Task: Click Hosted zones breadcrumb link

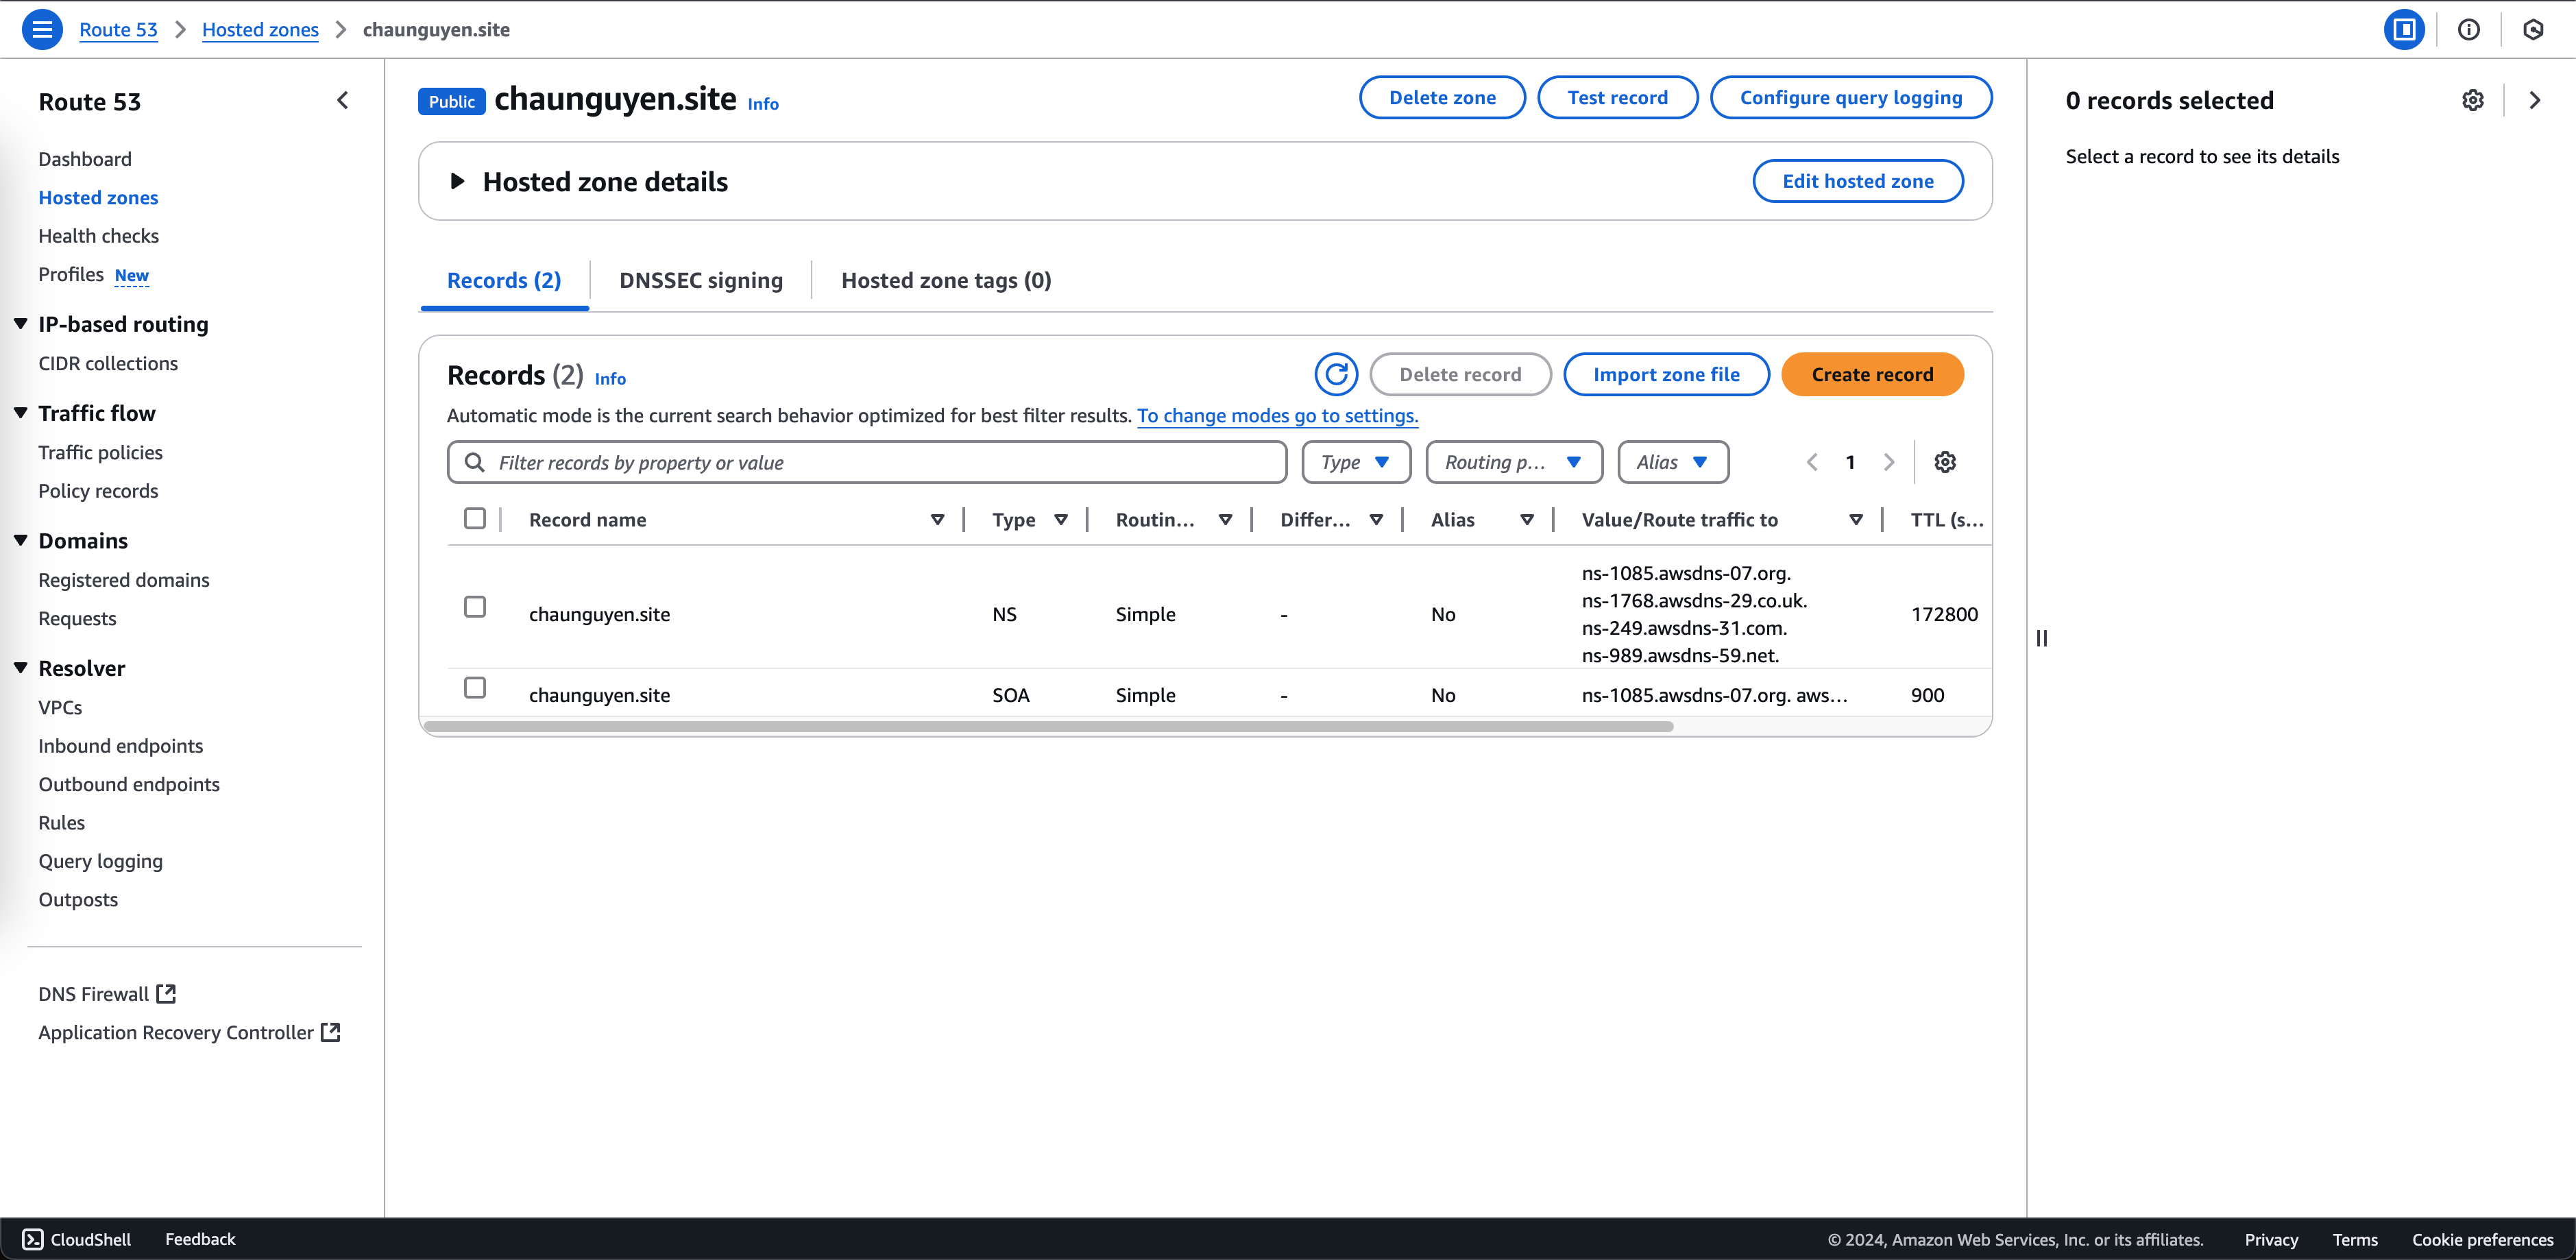Action: point(260,29)
